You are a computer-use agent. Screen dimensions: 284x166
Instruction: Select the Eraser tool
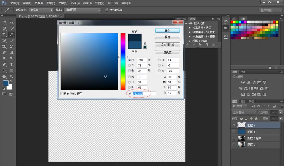(x=4, y=52)
